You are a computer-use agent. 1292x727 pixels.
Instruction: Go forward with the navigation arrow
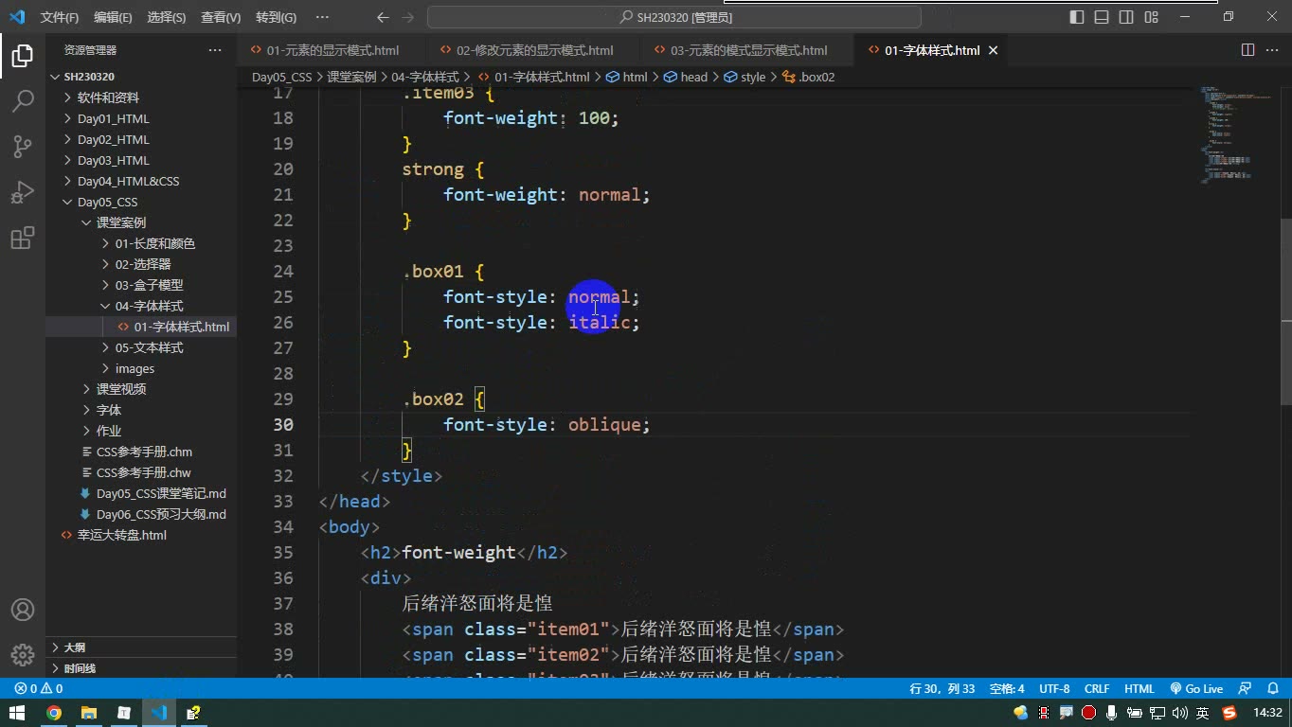pyautogui.click(x=408, y=17)
